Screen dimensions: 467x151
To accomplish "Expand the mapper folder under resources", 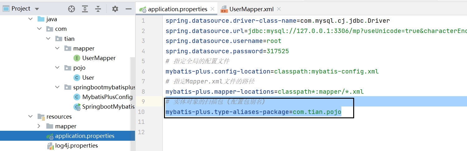I will click(39, 126).
